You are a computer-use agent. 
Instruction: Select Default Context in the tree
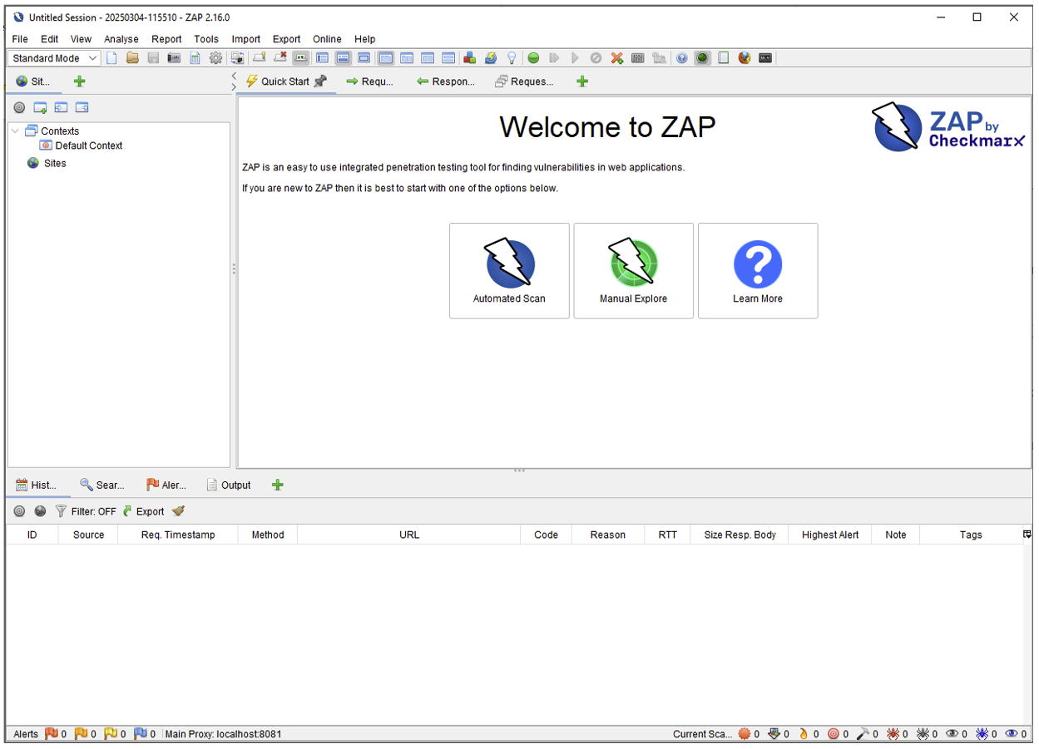(x=88, y=145)
